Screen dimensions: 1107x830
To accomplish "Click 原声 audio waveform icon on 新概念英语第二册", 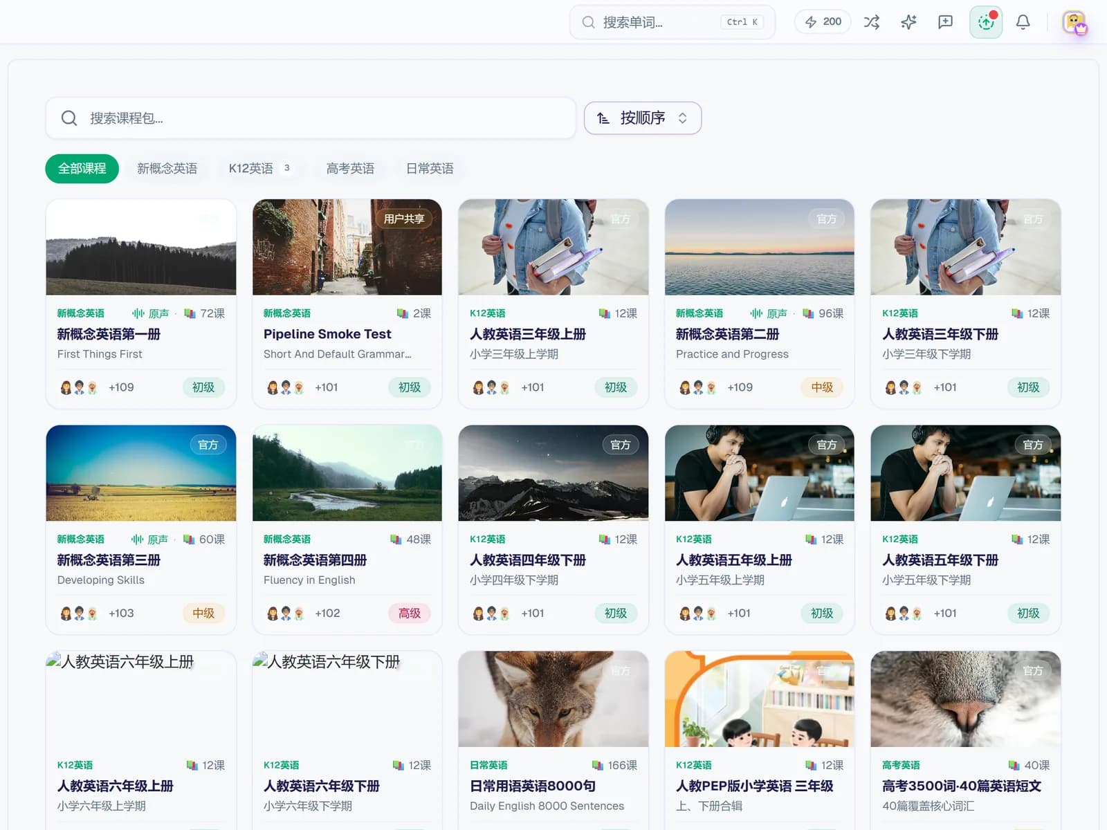I will (757, 313).
